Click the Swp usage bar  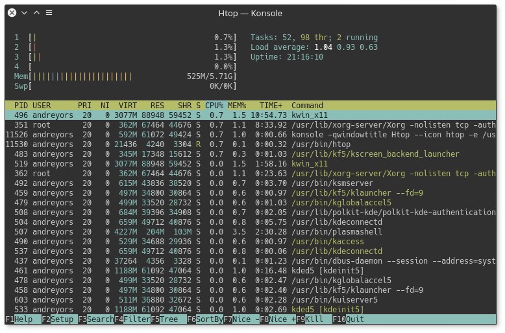pyautogui.click(x=125, y=86)
